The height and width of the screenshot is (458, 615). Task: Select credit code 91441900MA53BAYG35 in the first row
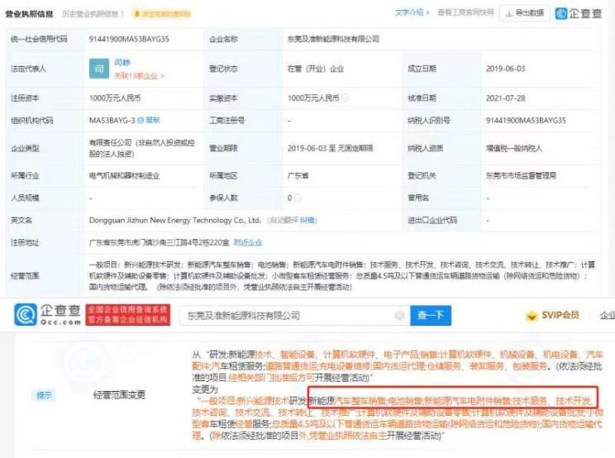coord(129,39)
